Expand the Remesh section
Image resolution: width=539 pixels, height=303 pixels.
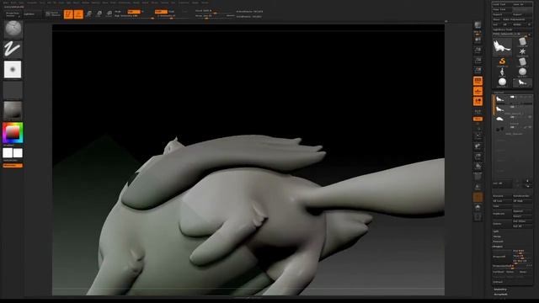click(x=498, y=242)
